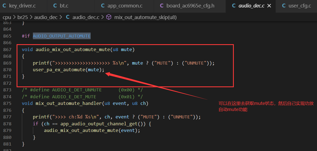Click the C file icon on user_cfg.c tab
The image size is (317, 151).
tap(284, 6)
